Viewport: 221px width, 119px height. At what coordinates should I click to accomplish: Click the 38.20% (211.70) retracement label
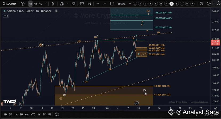[x=156, y=45]
